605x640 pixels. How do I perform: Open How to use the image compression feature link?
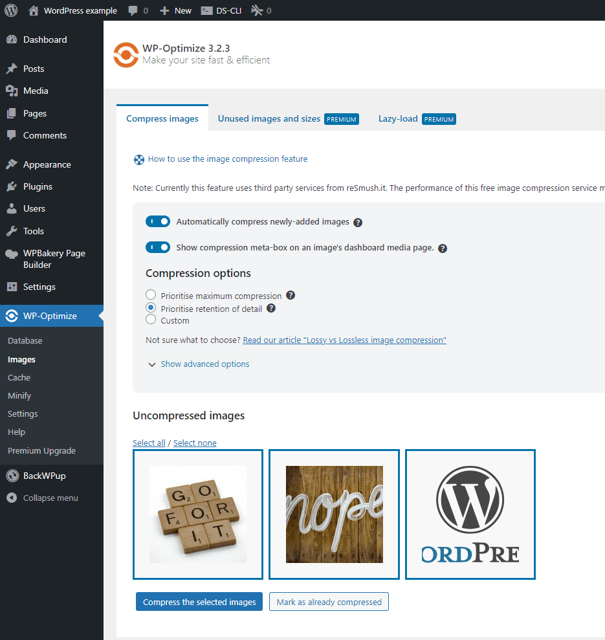tap(228, 159)
